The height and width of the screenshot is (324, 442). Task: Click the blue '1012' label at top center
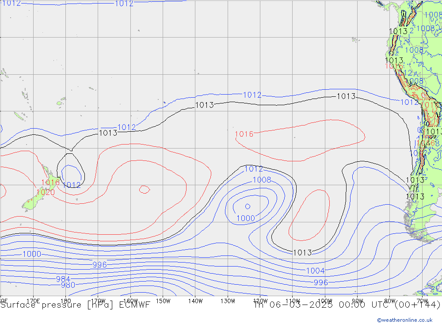click(124, 4)
